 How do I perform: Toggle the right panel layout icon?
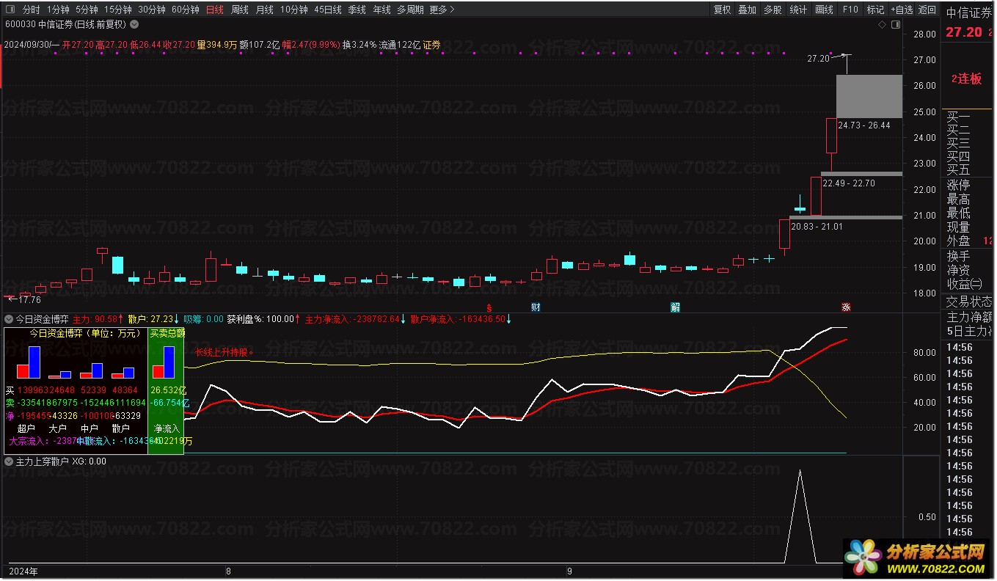tap(895, 24)
